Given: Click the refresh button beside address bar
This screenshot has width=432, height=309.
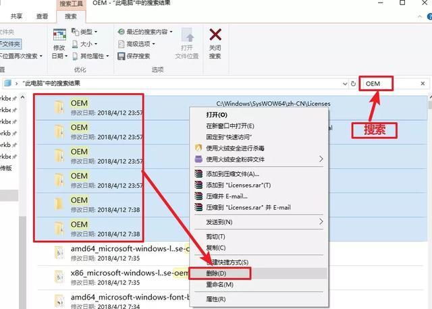Looking at the screenshot, I should coord(353,84).
